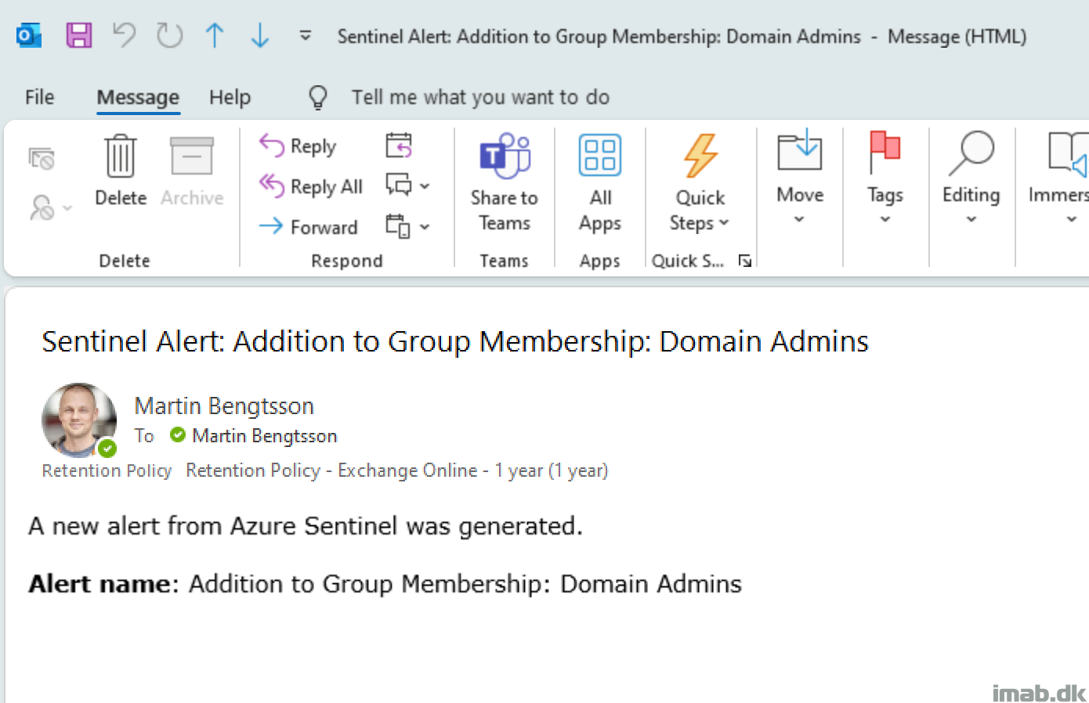This screenshot has width=1089, height=703.
Task: Click Reply All
Action: tap(311, 186)
